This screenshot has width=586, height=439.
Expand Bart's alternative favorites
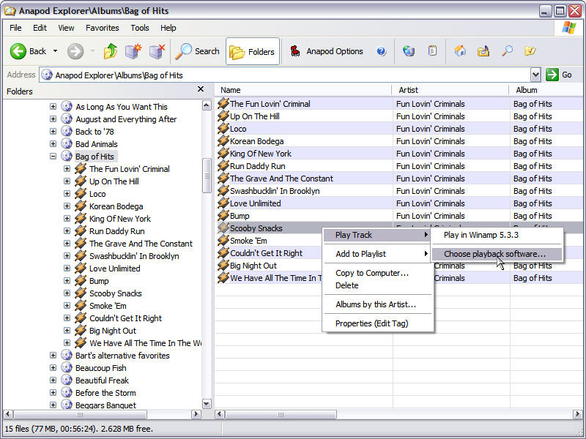click(x=53, y=356)
